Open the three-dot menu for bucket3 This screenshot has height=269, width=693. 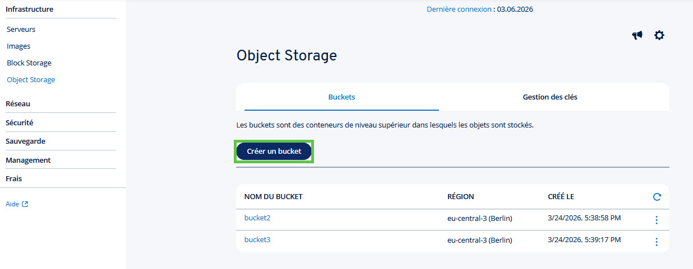(657, 242)
